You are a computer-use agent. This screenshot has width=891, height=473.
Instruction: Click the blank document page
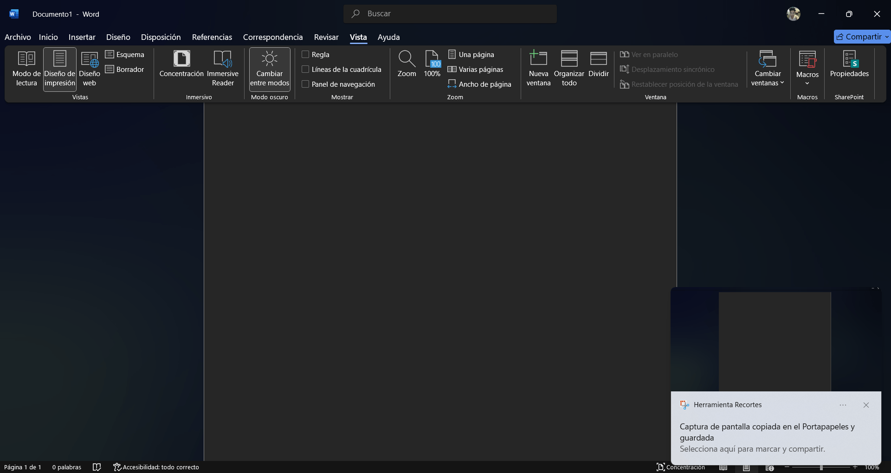(440, 282)
